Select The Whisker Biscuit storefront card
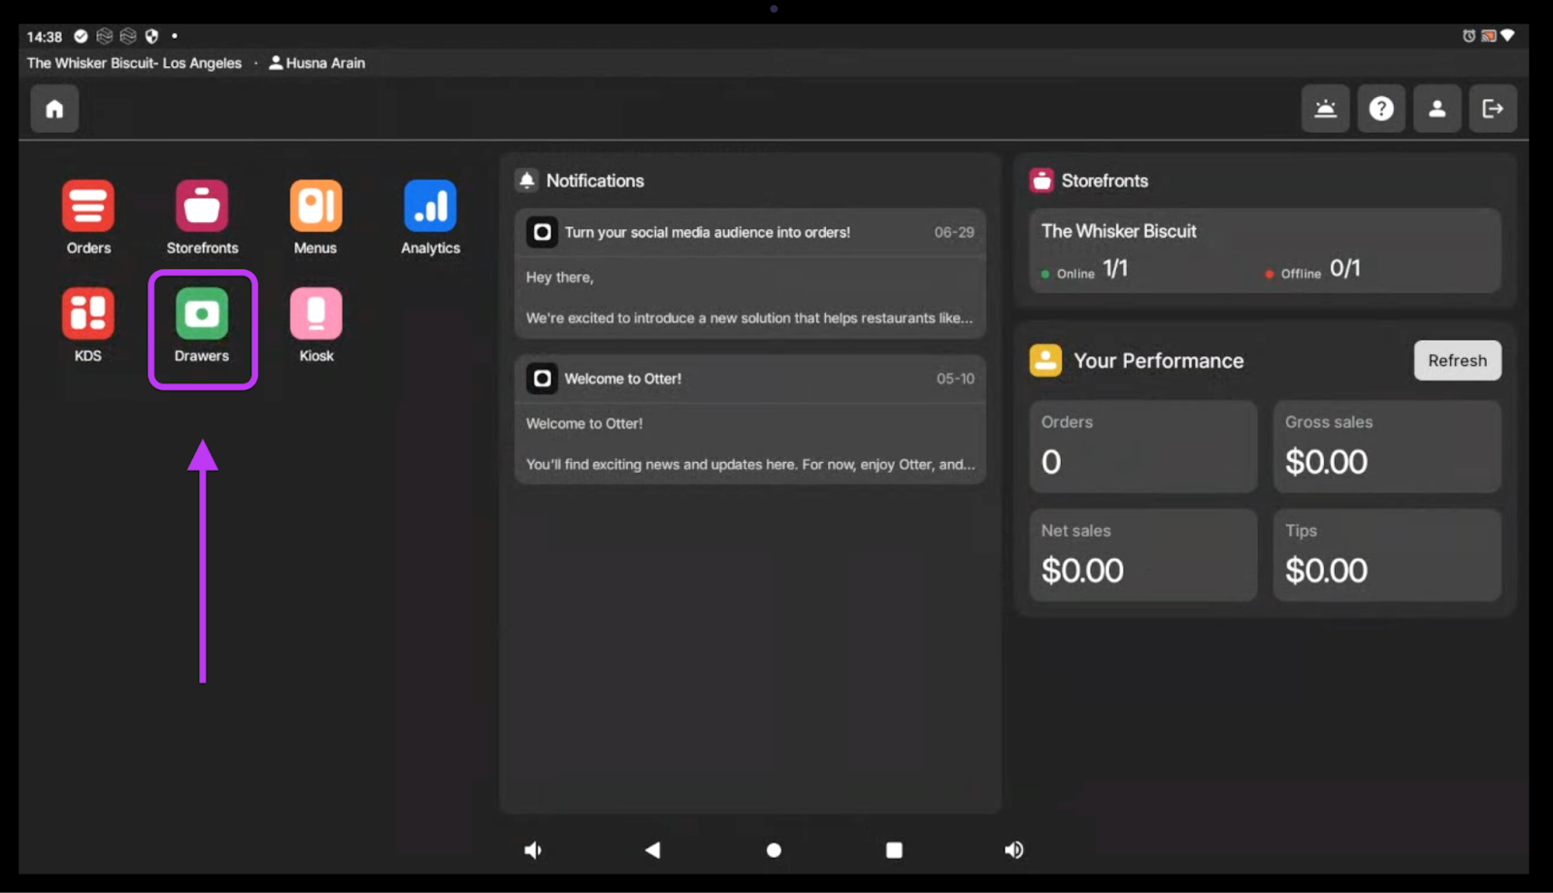The height and width of the screenshot is (893, 1553). point(1264,250)
